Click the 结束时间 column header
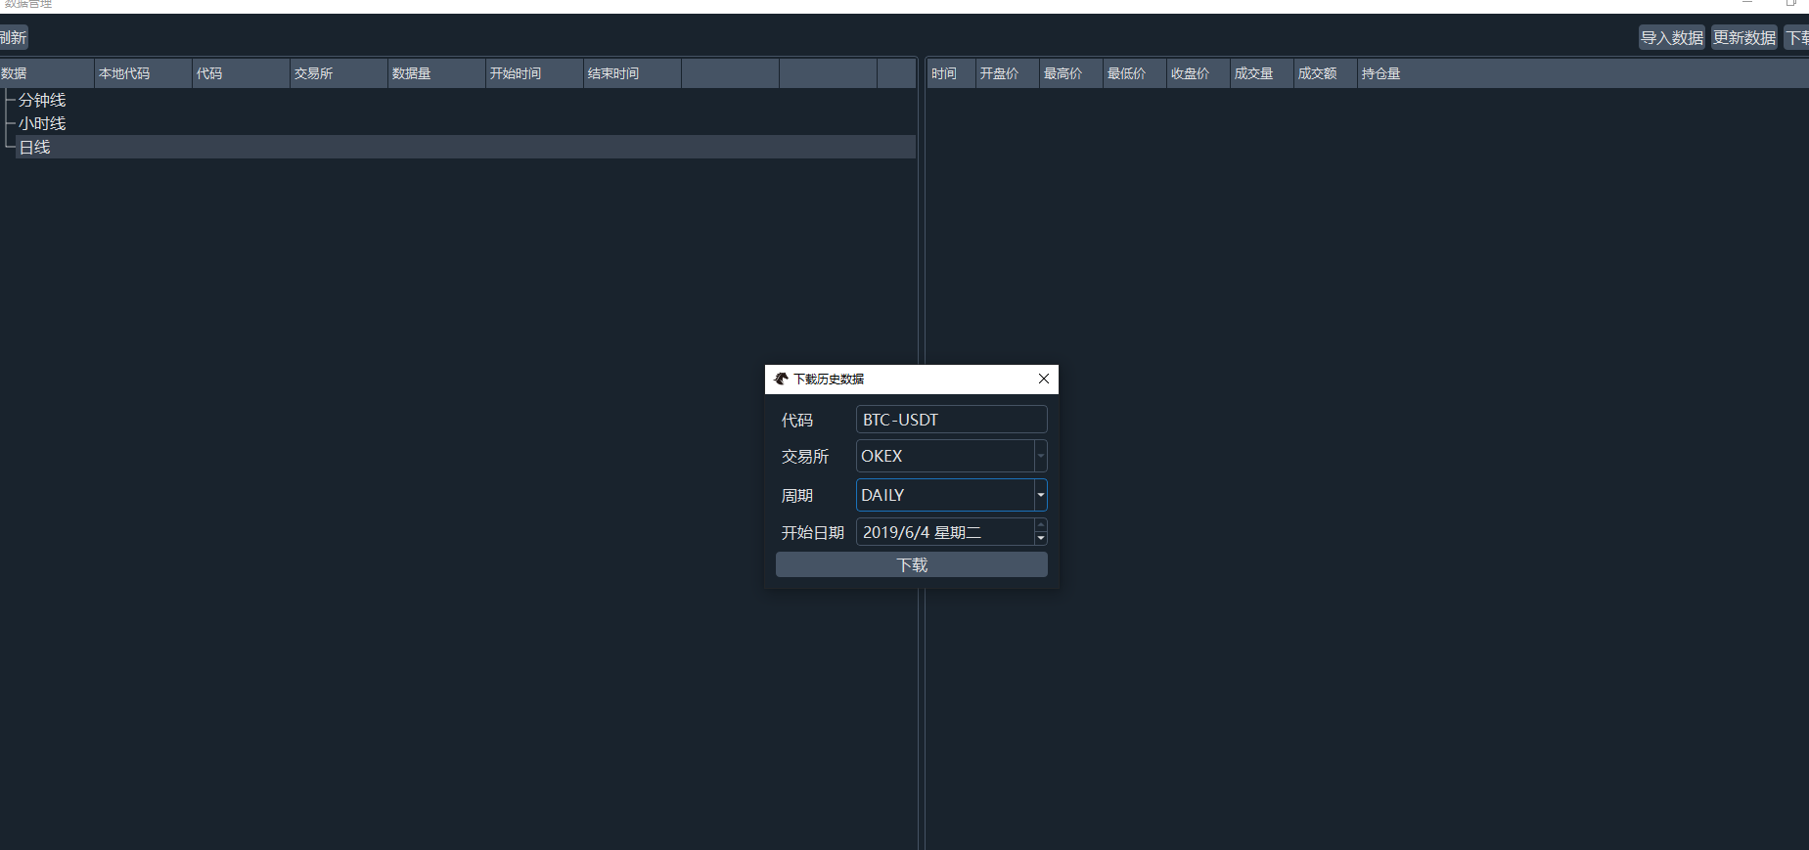Viewport: 1809px width, 850px height. point(632,73)
